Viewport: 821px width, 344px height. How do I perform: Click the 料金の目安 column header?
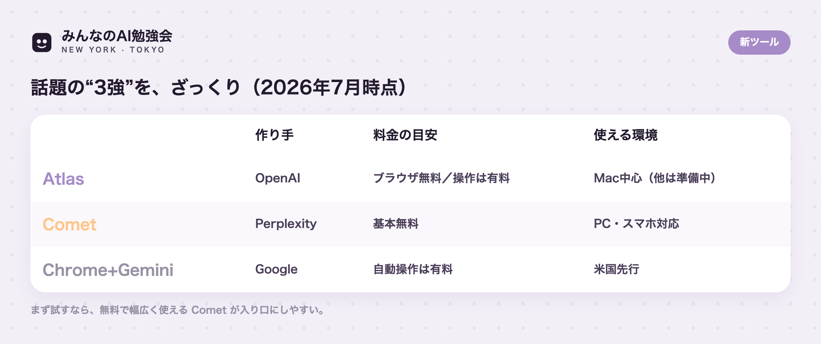pos(405,135)
